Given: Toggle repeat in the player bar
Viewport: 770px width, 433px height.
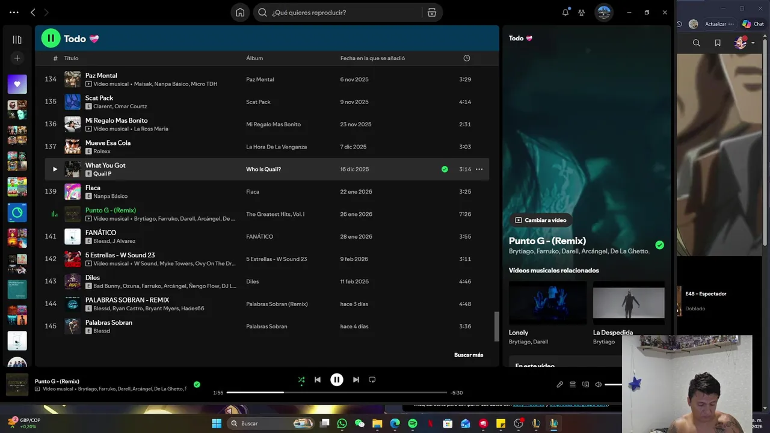Looking at the screenshot, I should 372,380.
